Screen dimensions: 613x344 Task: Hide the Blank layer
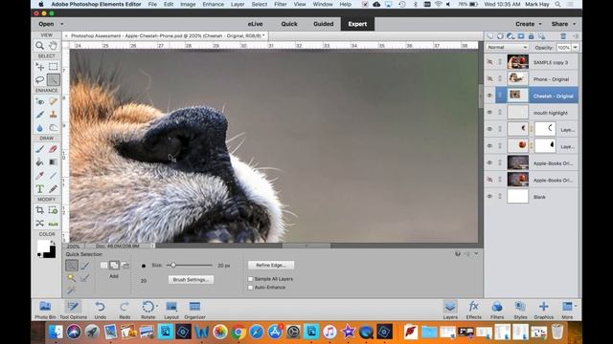(x=489, y=197)
